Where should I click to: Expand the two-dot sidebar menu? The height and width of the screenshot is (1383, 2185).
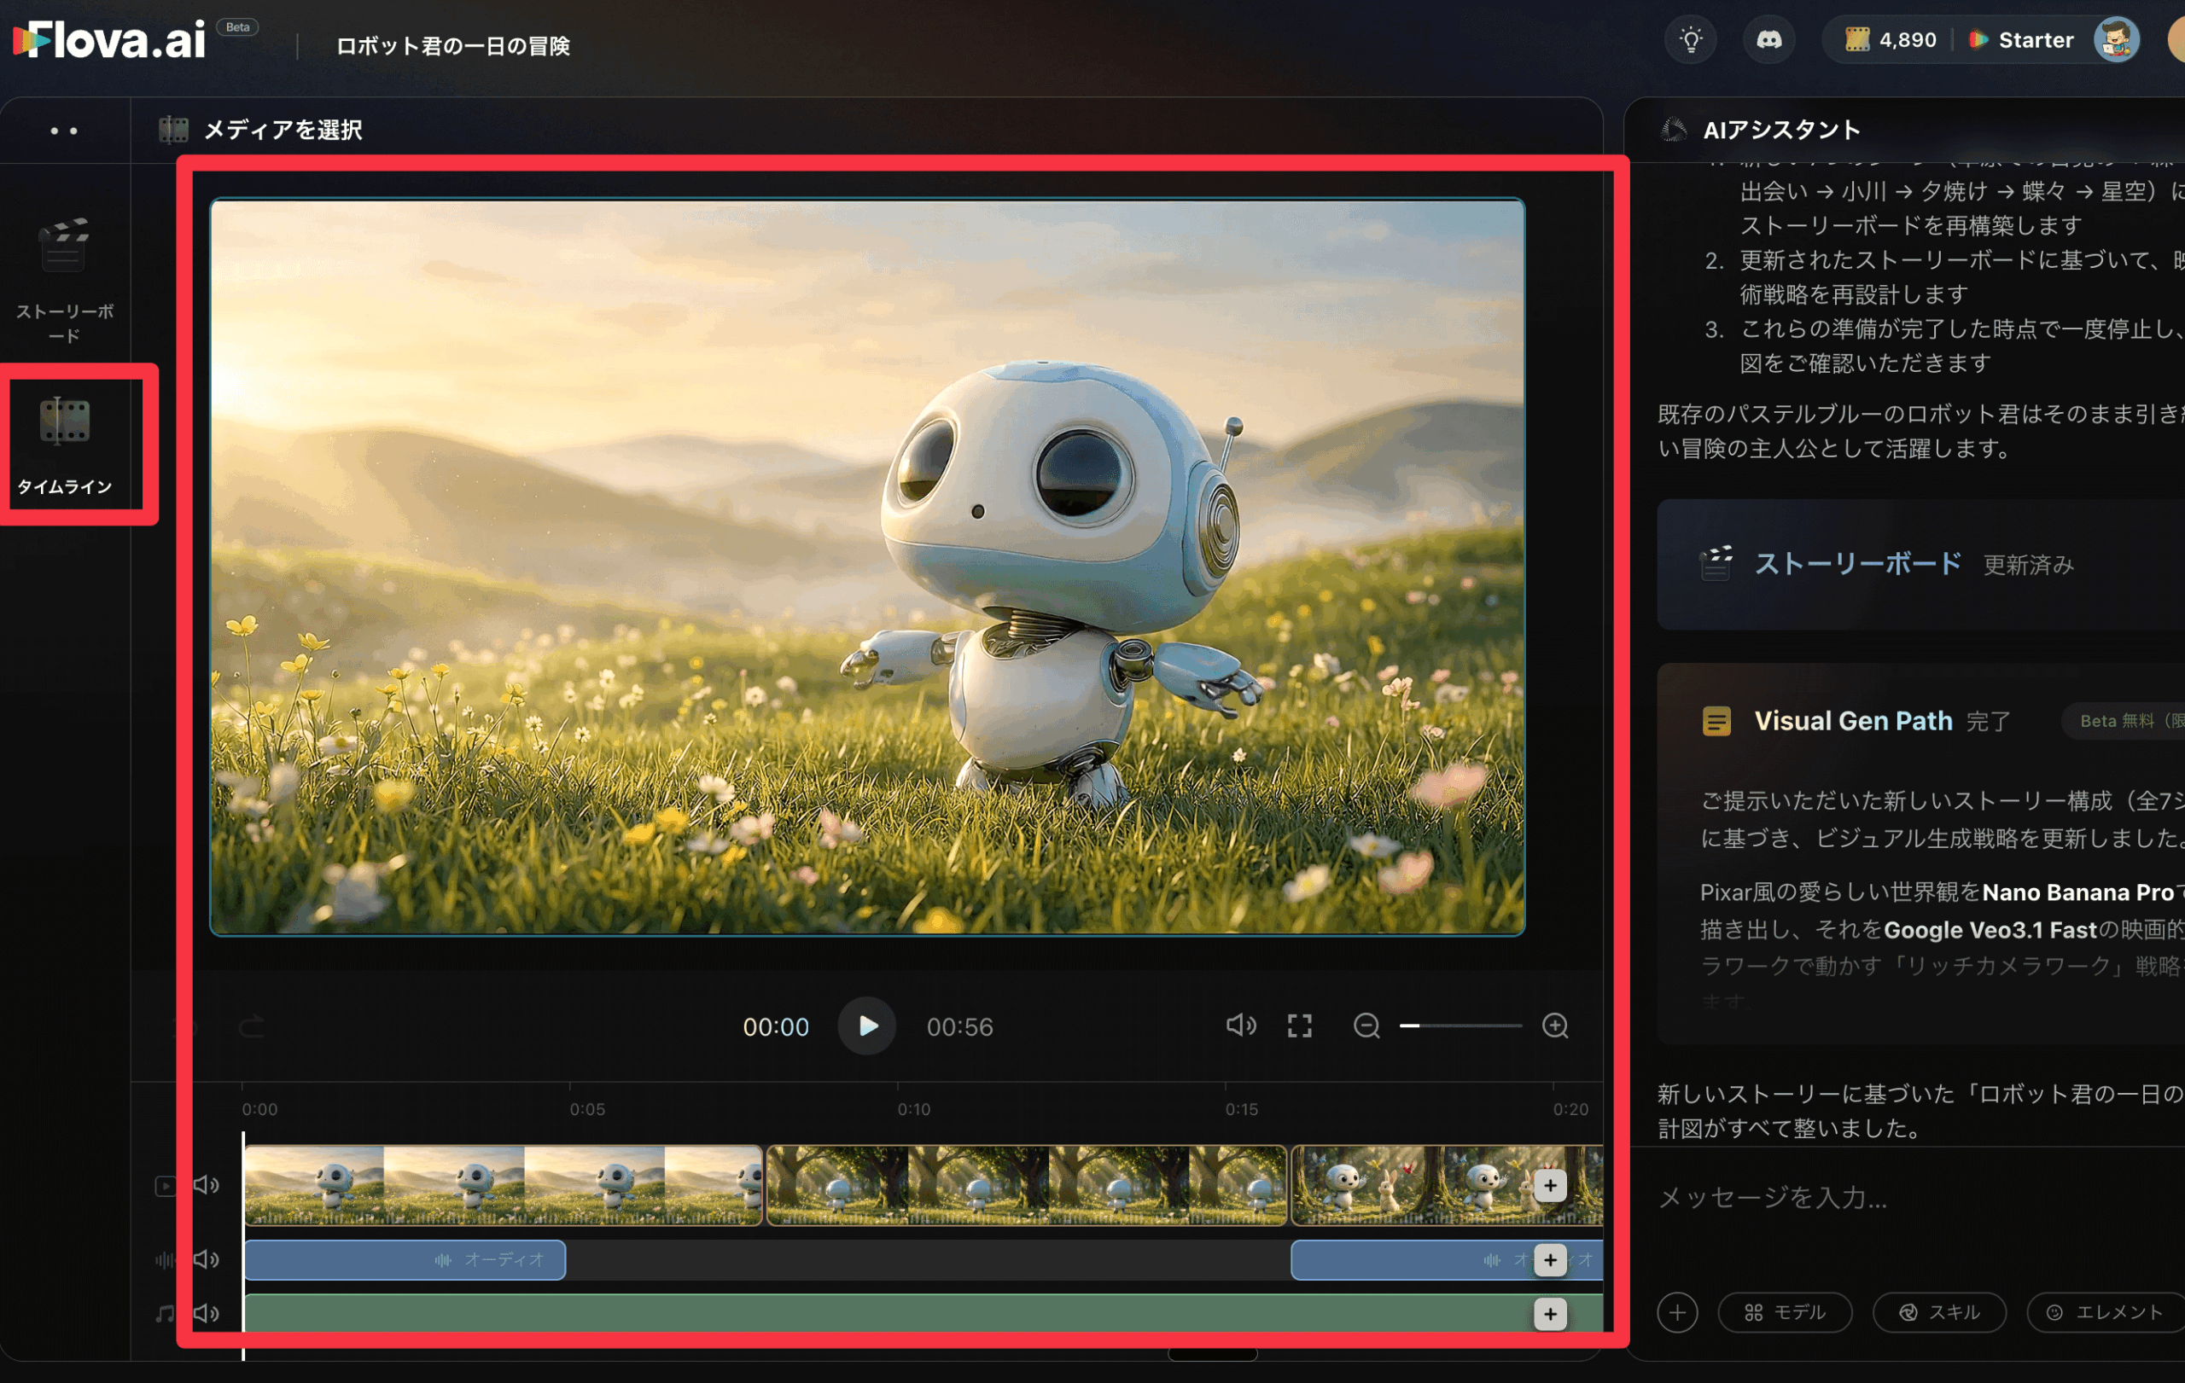(63, 131)
